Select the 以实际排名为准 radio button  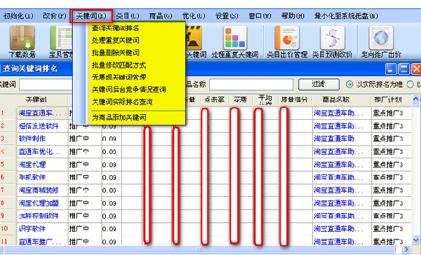(x=349, y=85)
